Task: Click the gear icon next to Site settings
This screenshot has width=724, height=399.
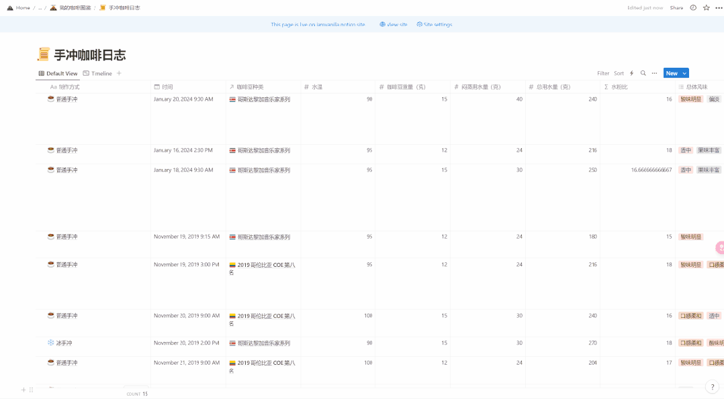Action: pyautogui.click(x=419, y=24)
